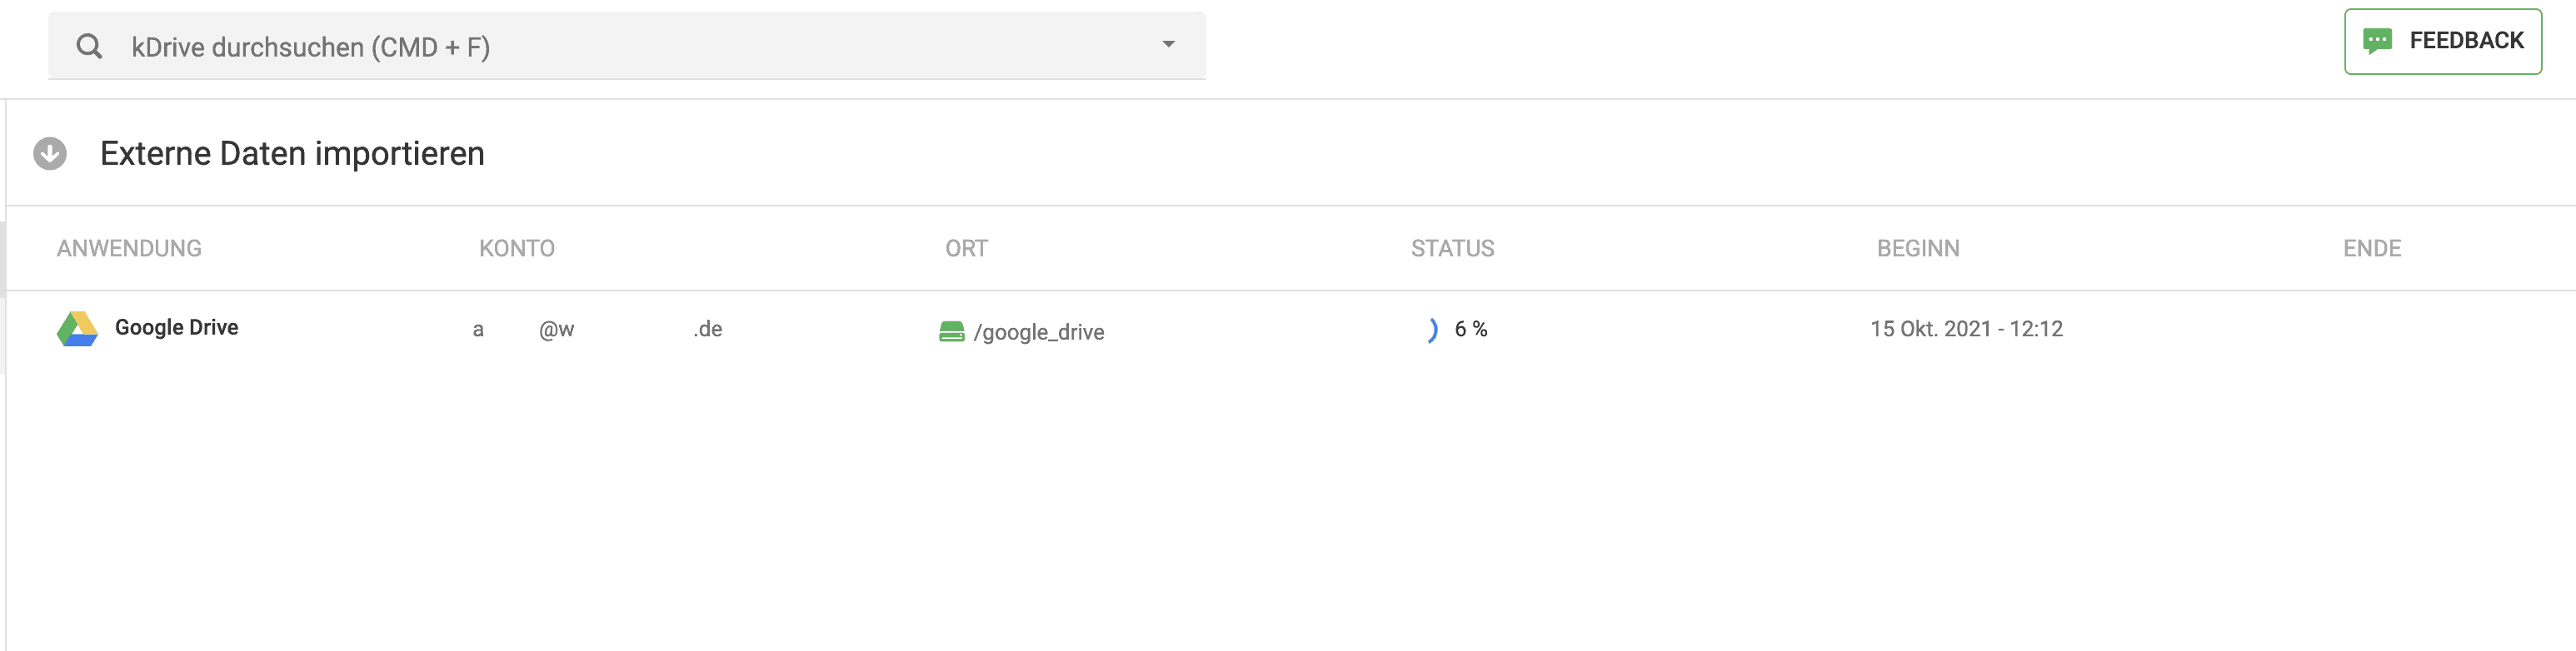Screen dimensions: 2576x651
Task: Sort by BEGINN column header
Action: coord(1917,248)
